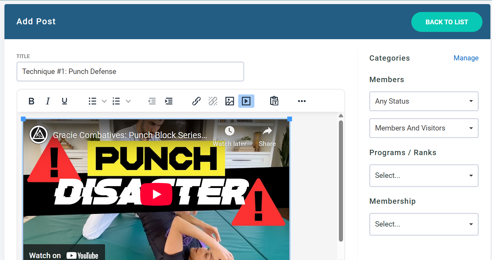Open the Gracie Combatives video title link

(x=130, y=135)
